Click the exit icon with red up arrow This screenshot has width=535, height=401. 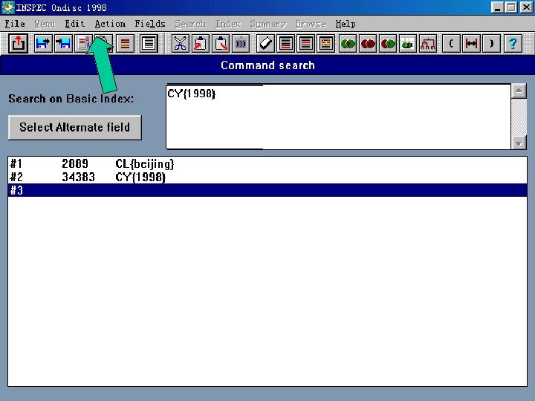point(18,44)
